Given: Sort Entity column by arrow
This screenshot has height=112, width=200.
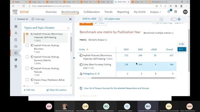Looking at the screenshot, I should (x=87, y=49).
